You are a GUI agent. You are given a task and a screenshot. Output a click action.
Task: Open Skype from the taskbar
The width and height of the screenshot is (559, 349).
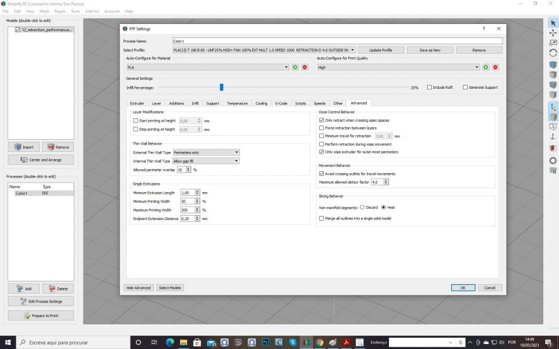click(x=293, y=342)
